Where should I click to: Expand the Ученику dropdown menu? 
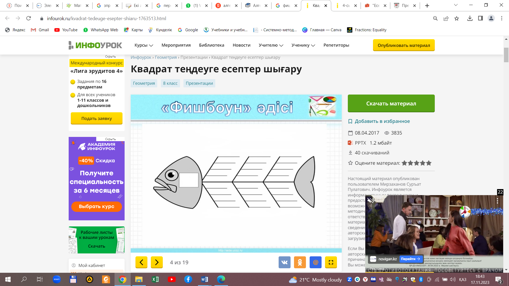click(x=303, y=45)
